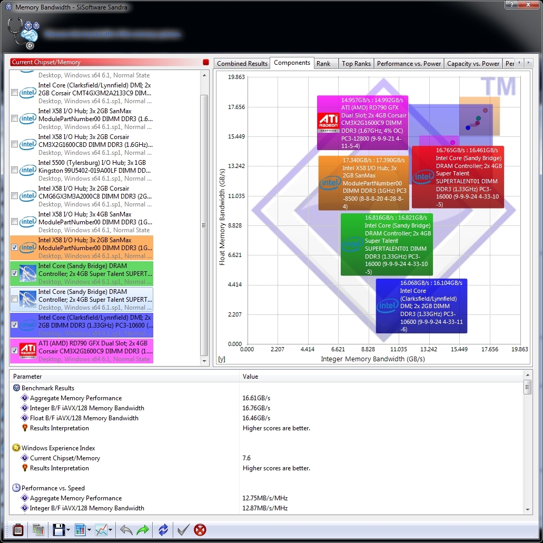Click the red Sandy Bridge chart label box
Viewport: 543px width, 543px height.
(458, 177)
